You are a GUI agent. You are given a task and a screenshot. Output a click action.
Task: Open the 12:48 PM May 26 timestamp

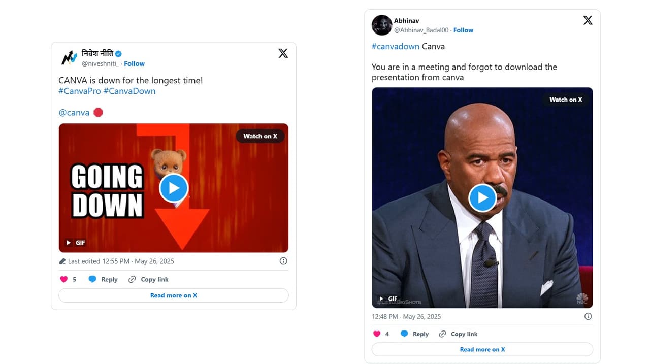(x=406, y=317)
